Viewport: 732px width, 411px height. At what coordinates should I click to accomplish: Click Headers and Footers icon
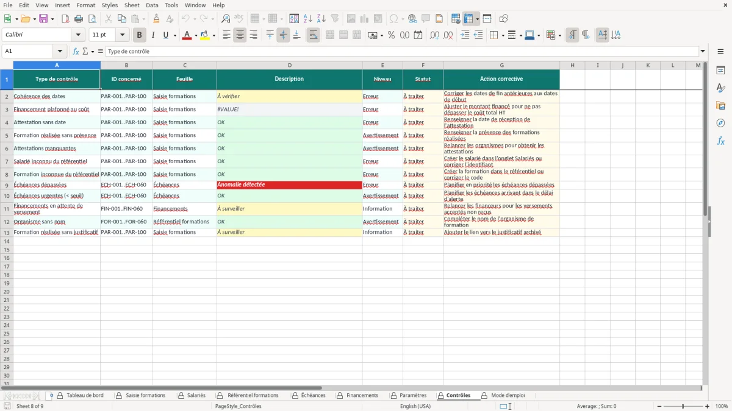point(439,19)
